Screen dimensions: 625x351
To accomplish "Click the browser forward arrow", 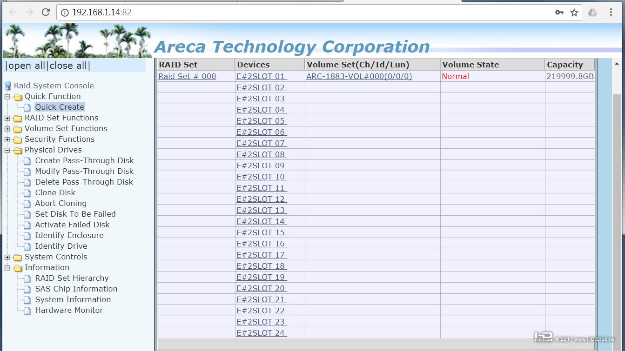I will [x=29, y=13].
